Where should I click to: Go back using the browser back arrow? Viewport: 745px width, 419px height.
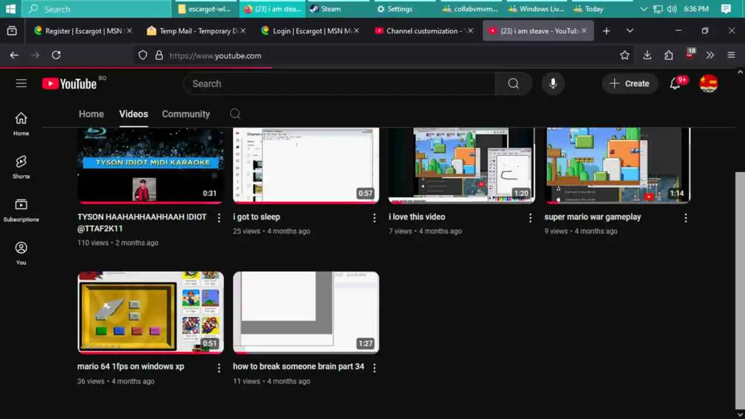click(x=15, y=55)
